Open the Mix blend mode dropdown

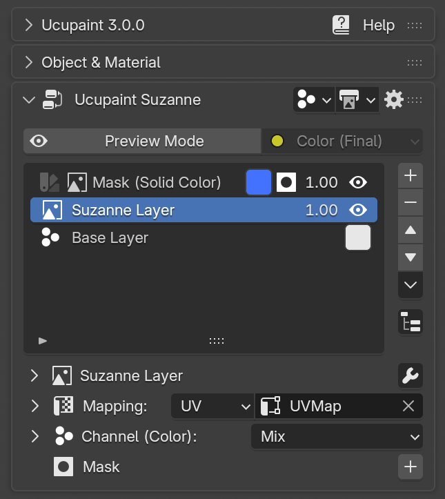[337, 436]
